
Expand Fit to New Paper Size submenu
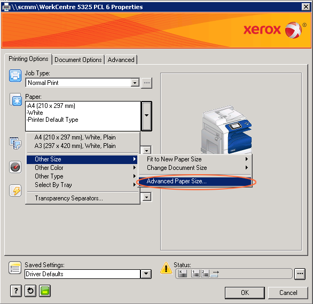195,159
